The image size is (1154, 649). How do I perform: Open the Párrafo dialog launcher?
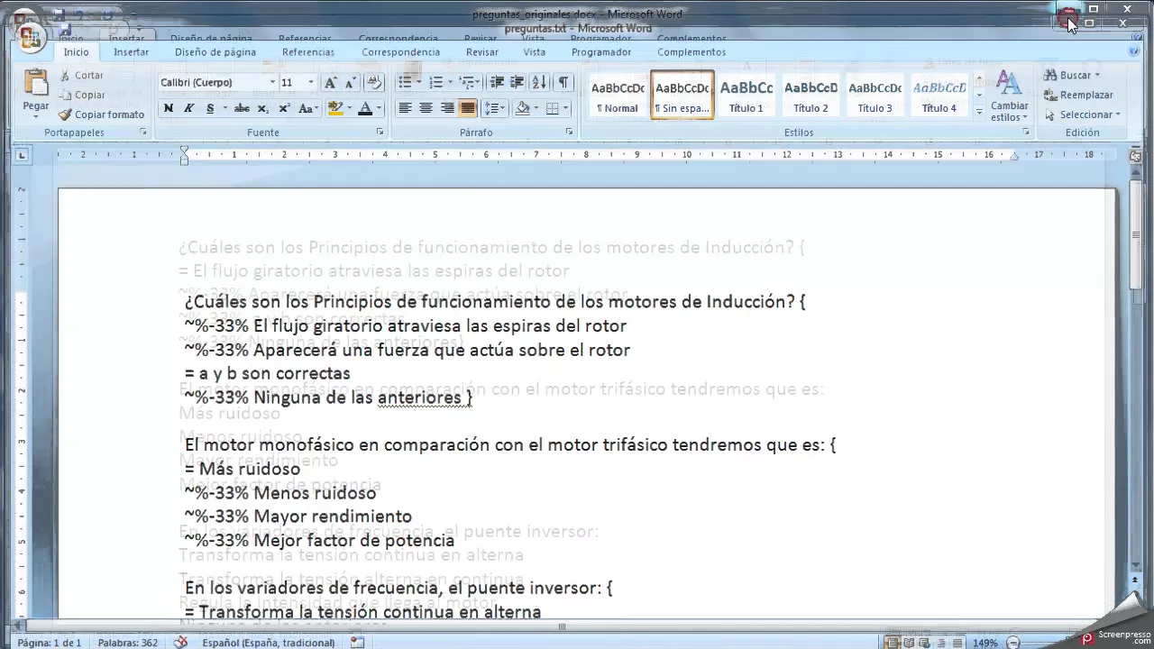[569, 133]
